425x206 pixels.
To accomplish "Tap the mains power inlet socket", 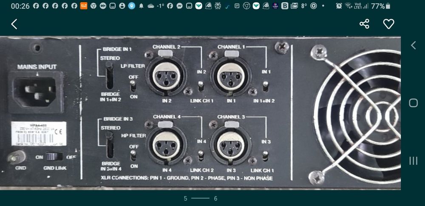I will pyautogui.click(x=35, y=92).
